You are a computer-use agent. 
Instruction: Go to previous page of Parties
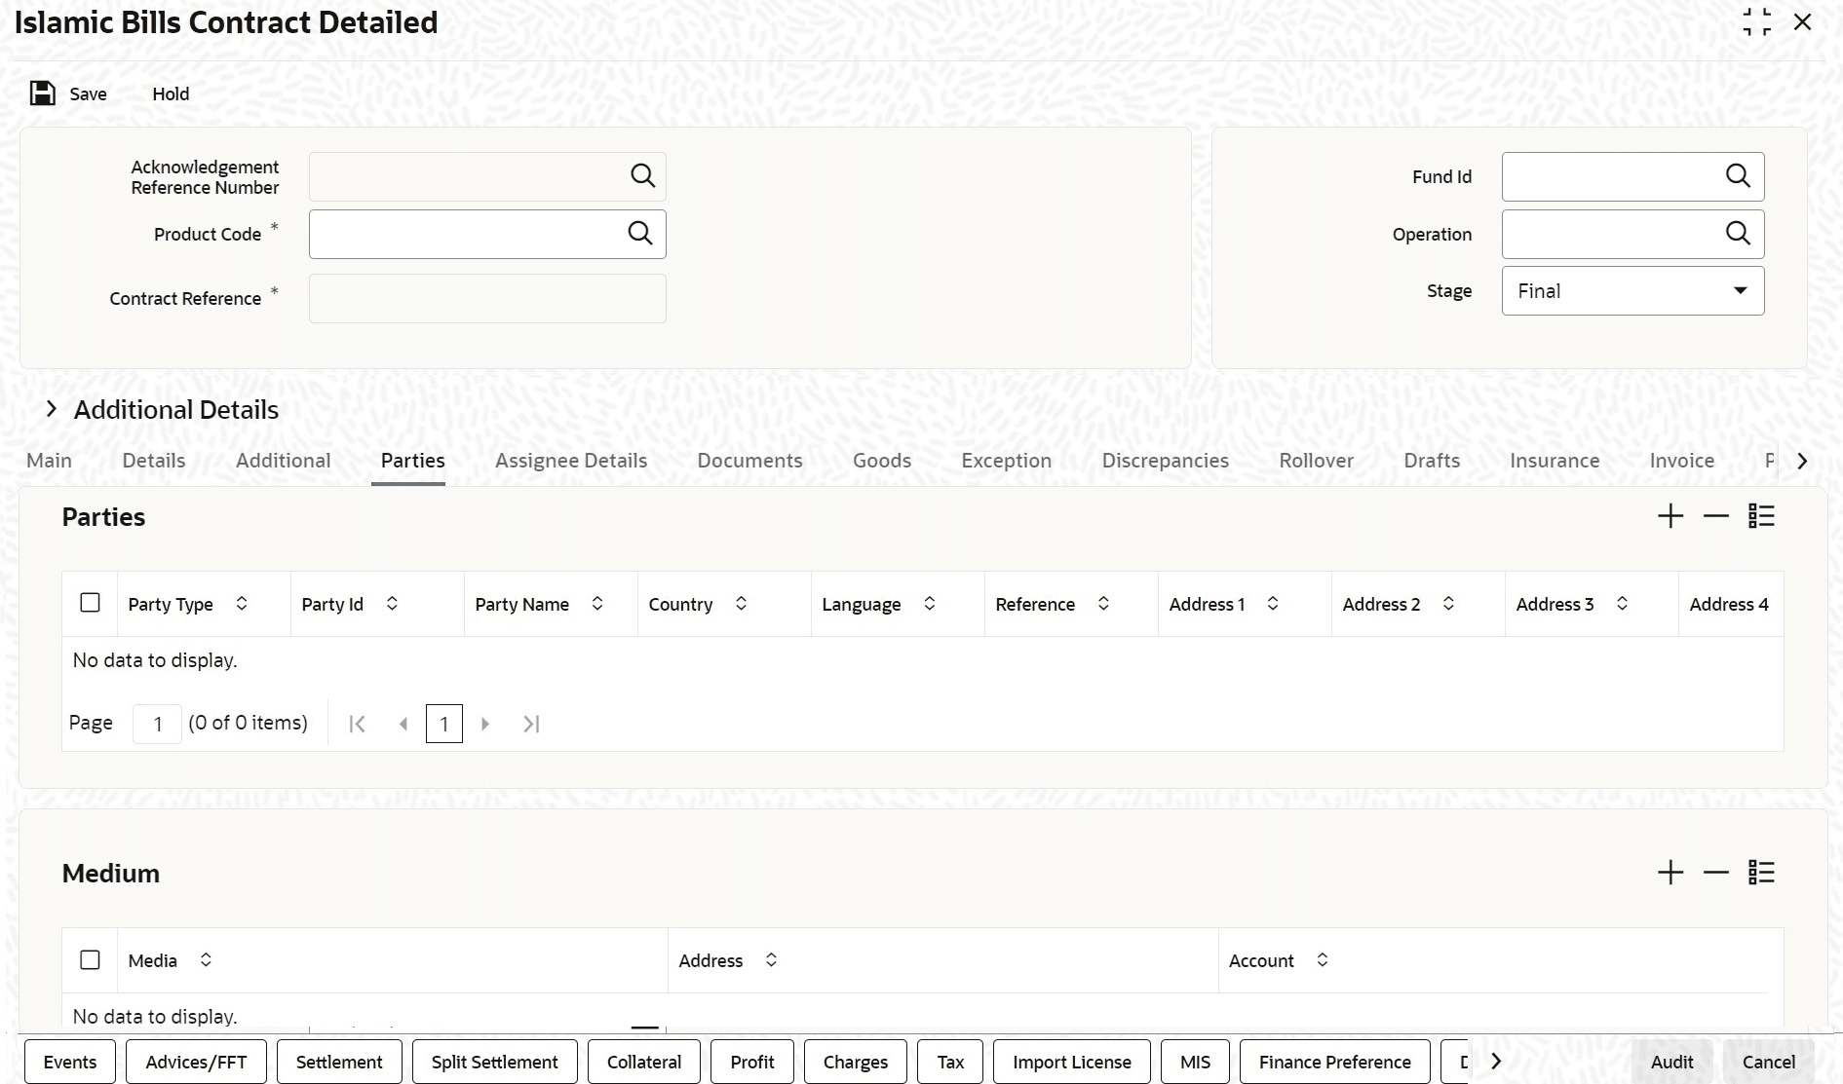pyautogui.click(x=403, y=724)
